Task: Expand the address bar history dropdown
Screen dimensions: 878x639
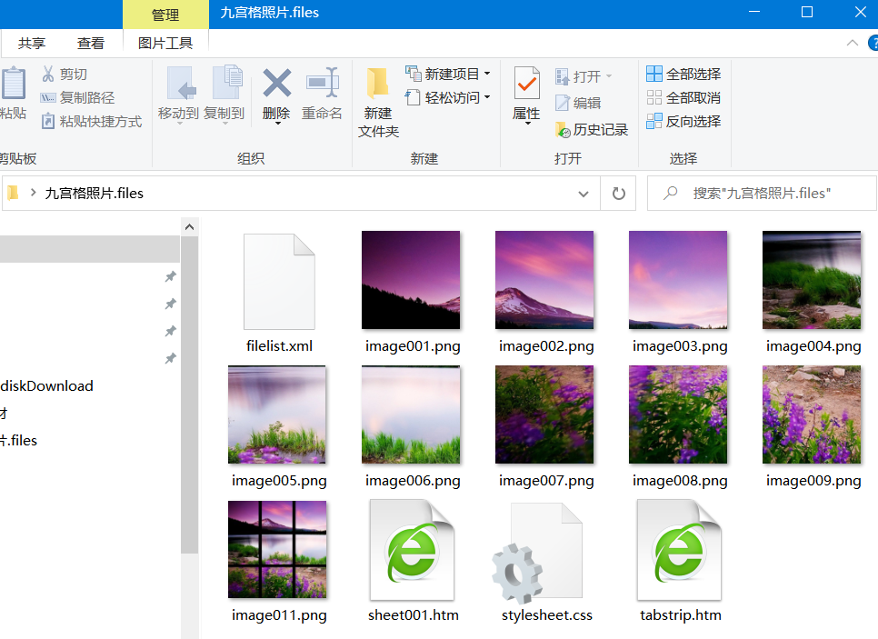Action: pyautogui.click(x=584, y=194)
